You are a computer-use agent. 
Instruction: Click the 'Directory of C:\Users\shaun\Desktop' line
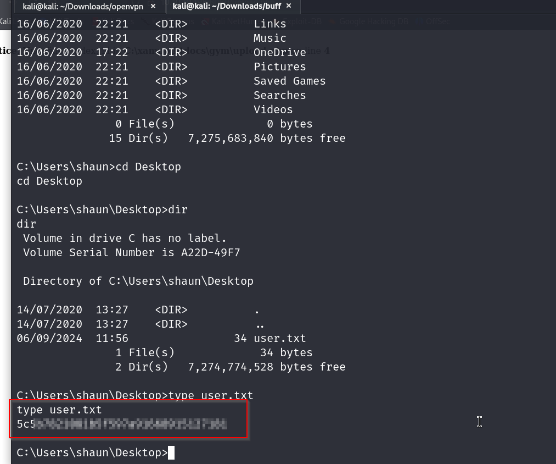[x=138, y=281]
